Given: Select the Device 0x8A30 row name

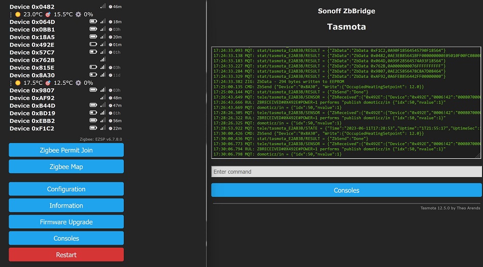Looking at the screenshot, I should coord(32,75).
